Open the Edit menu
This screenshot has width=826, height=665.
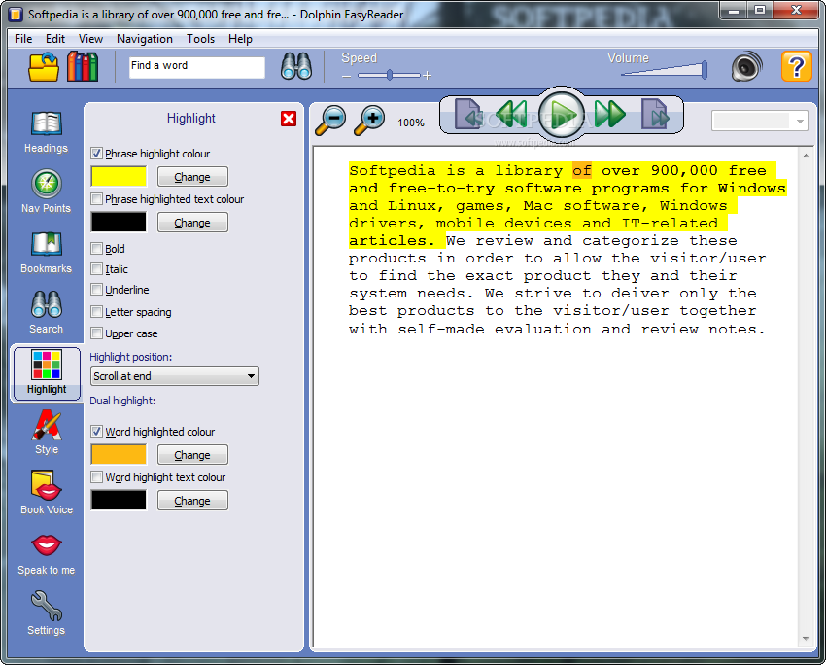coord(55,39)
